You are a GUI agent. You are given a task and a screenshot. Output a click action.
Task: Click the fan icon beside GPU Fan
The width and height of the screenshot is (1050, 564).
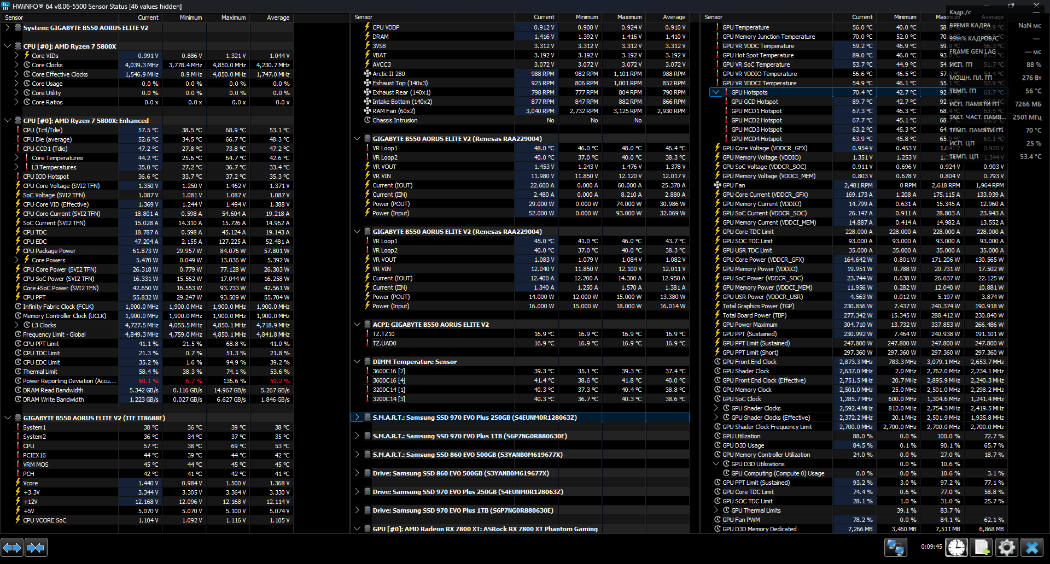point(717,185)
